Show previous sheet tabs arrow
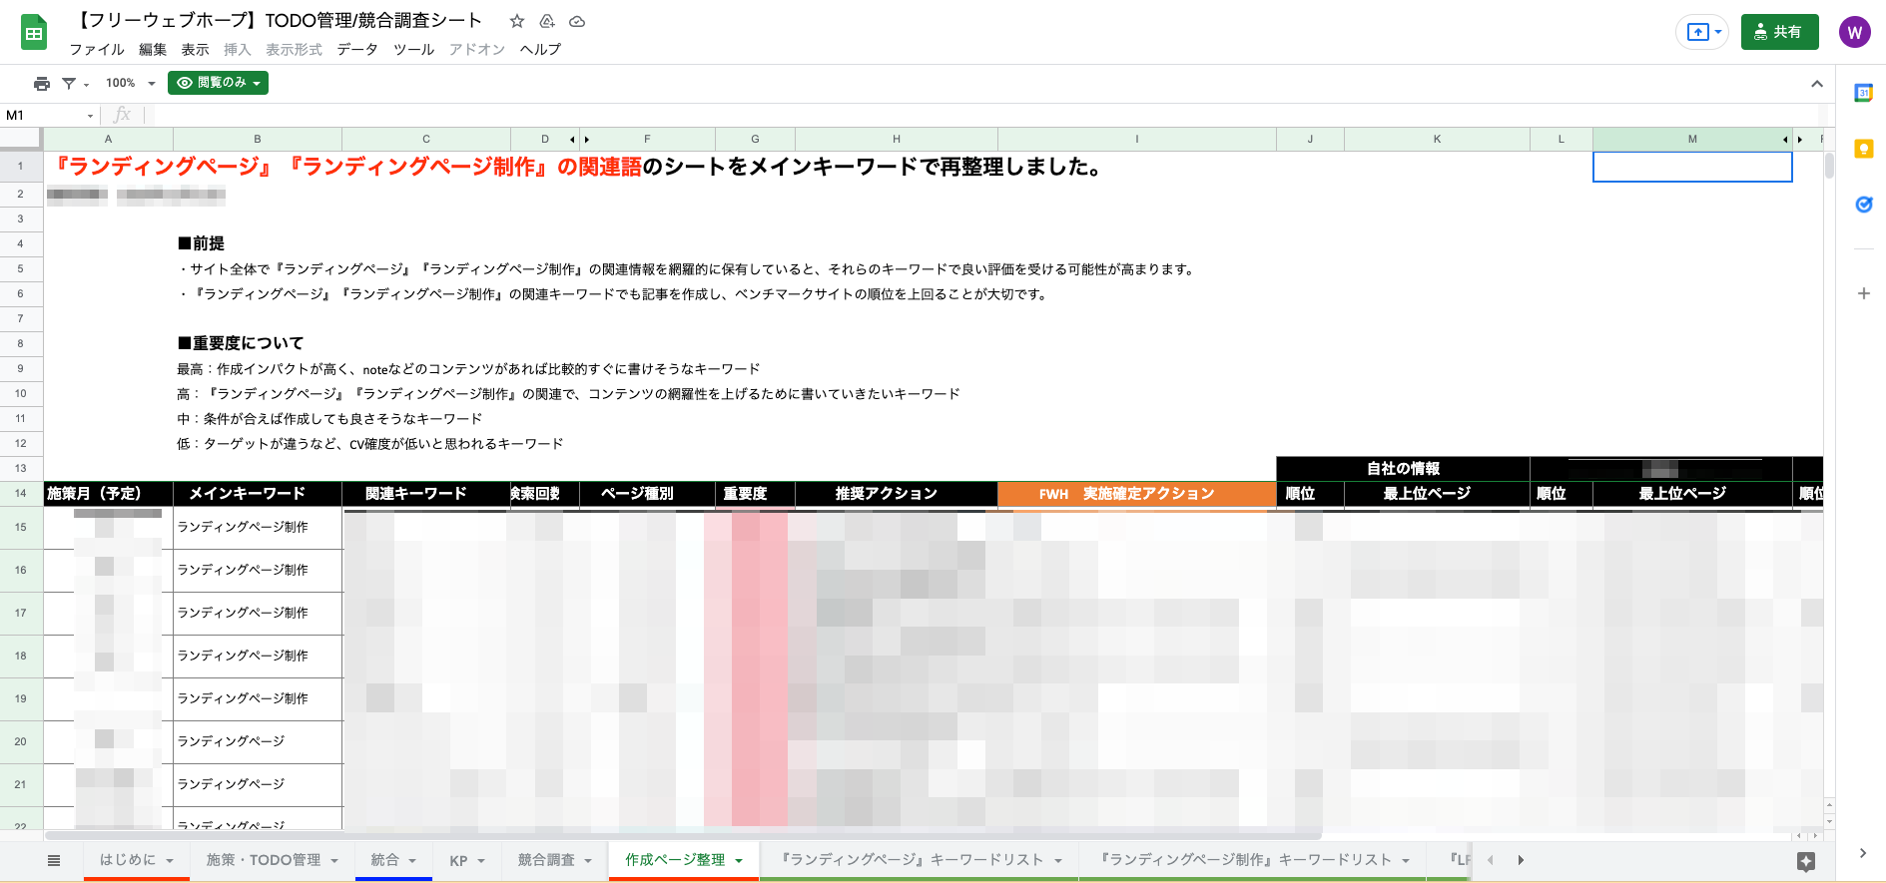This screenshot has height=883, width=1886. click(1490, 860)
